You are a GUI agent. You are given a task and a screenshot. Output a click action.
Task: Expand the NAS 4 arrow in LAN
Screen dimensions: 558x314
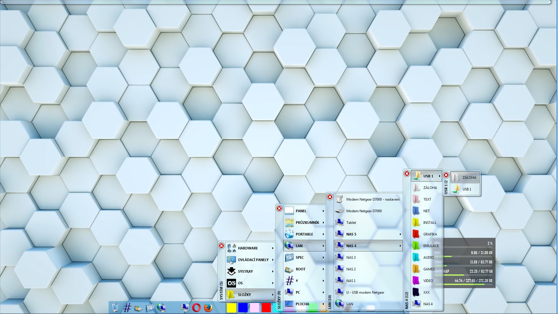[400, 246]
